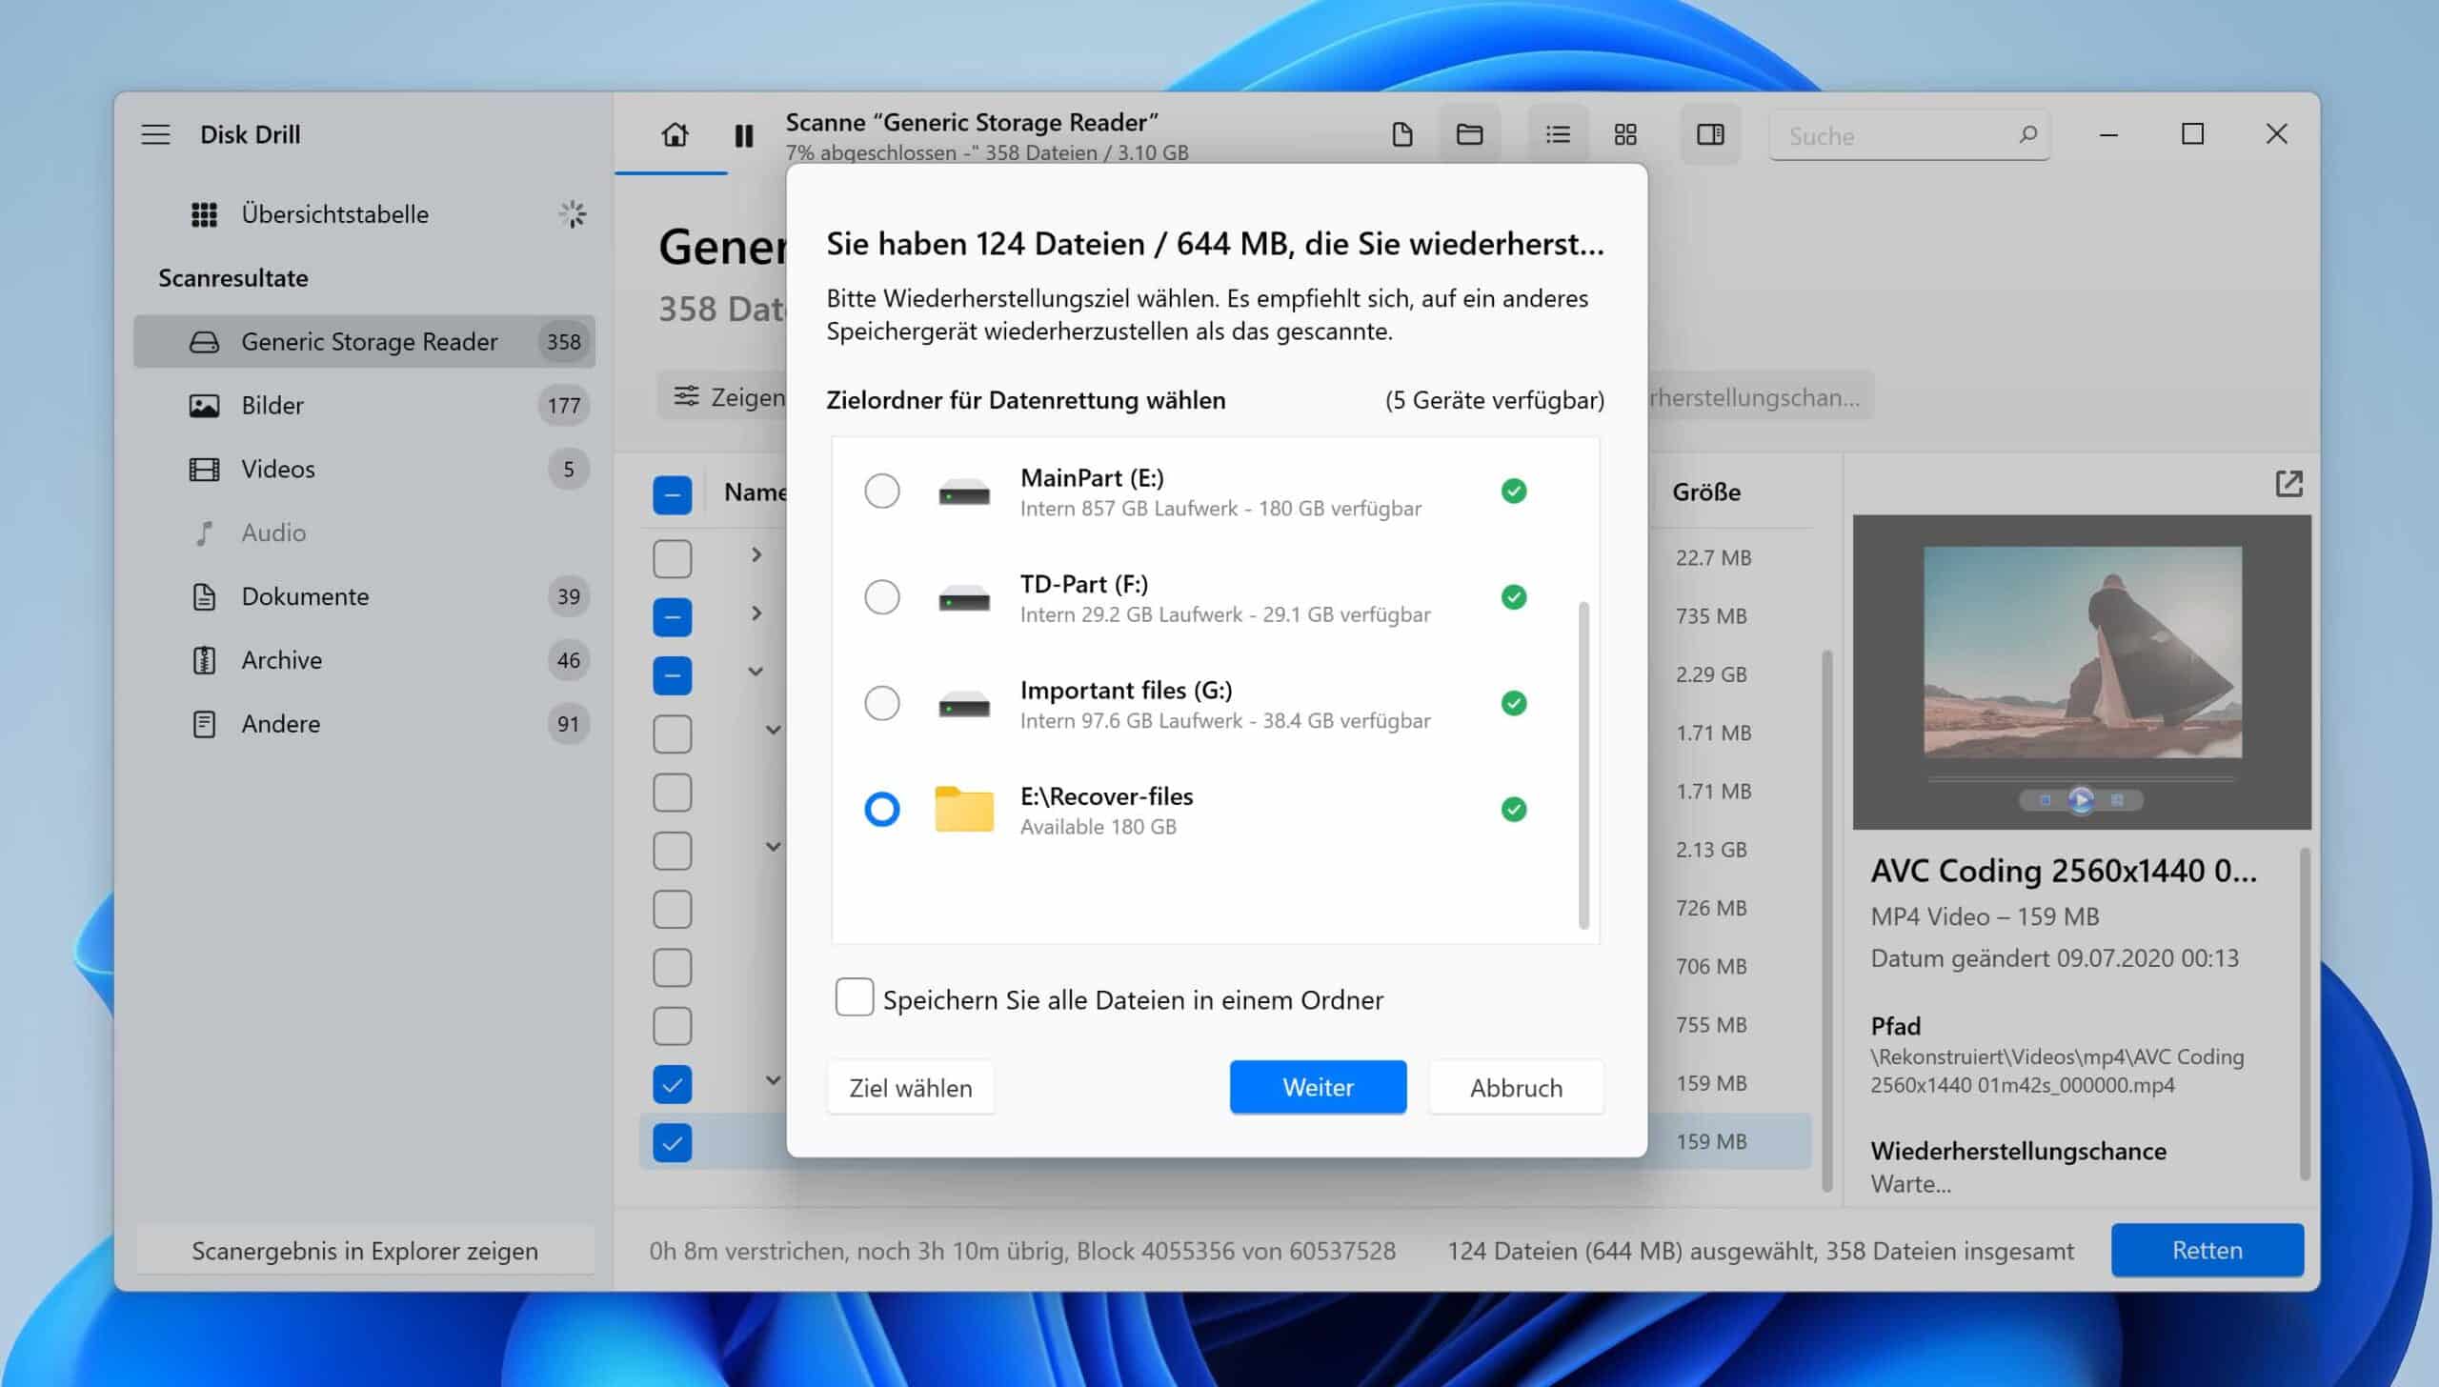Click the file list vertical scrollbar

point(1826,920)
